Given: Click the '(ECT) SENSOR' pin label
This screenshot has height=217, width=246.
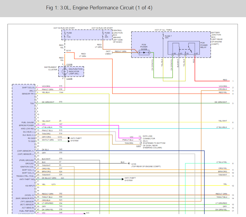Looking at the screenshot, I should (x=27, y=205).
